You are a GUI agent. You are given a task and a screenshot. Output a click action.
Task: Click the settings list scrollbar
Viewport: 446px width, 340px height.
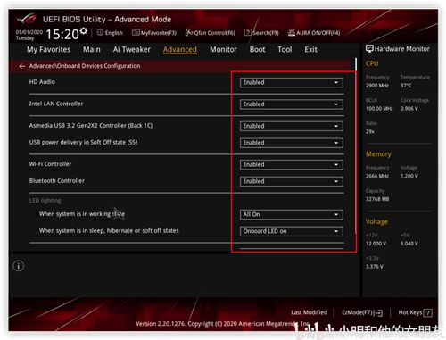[x=356, y=145]
